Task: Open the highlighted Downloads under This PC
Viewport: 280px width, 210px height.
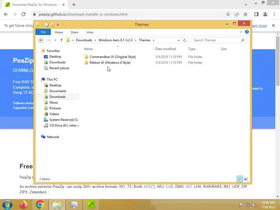Action: coord(57,97)
